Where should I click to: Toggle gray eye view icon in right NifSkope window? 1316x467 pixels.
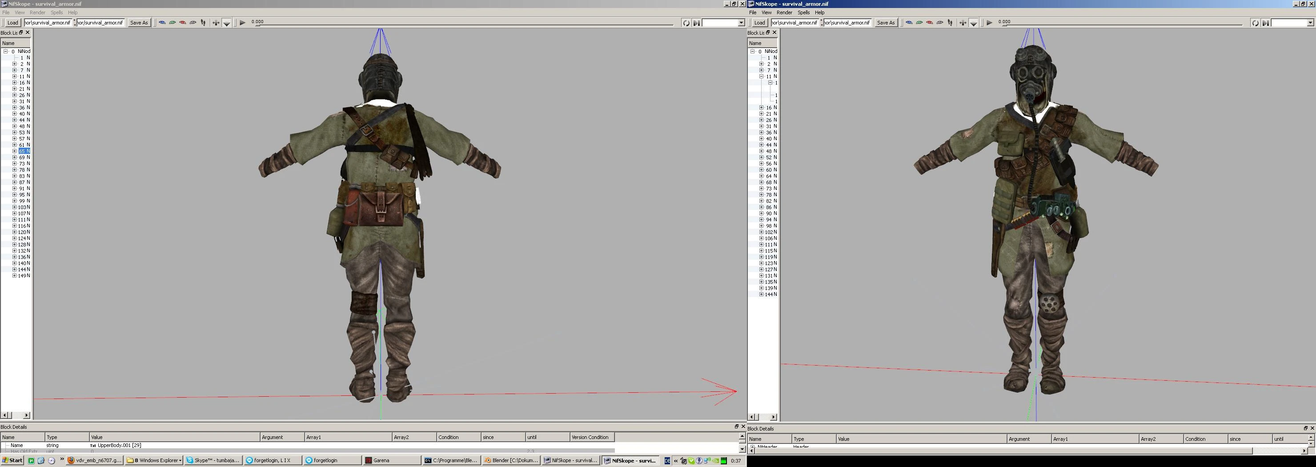pos(939,23)
